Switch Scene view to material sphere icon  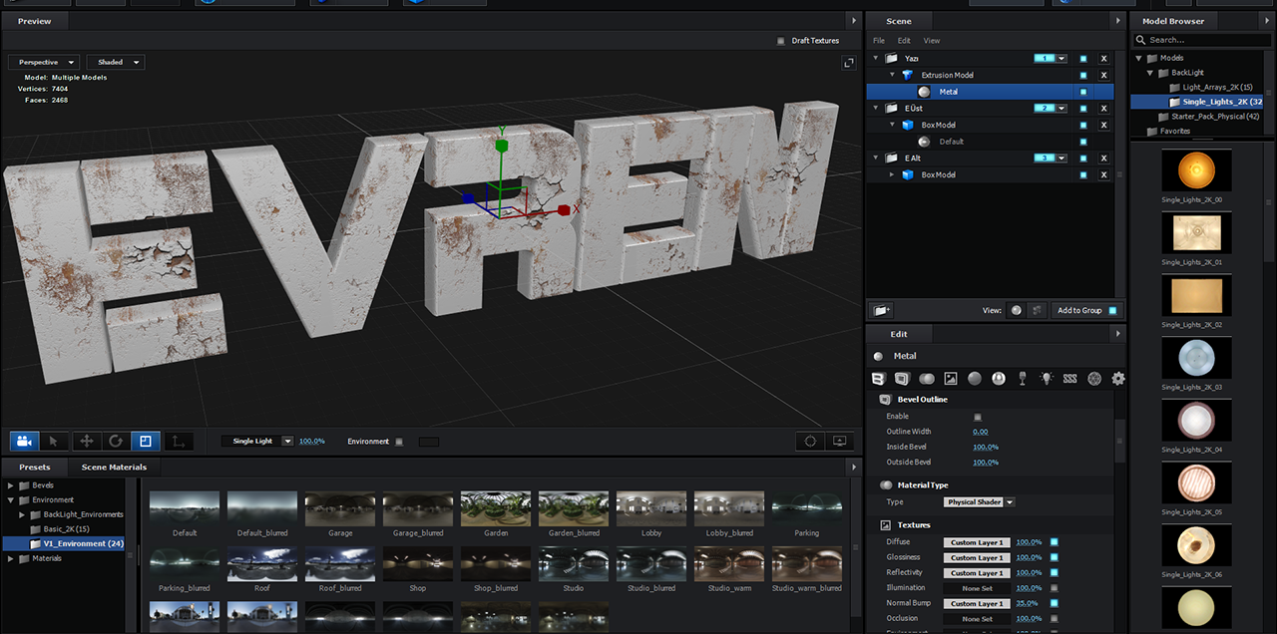(x=1016, y=310)
